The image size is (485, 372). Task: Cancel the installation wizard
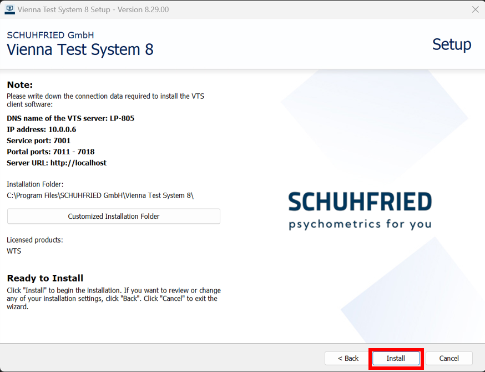[449, 358]
